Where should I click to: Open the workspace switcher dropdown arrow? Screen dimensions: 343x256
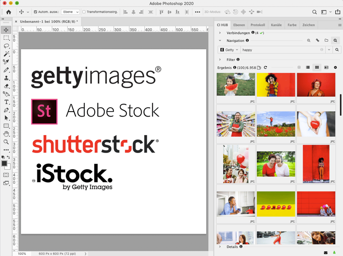pos(331,12)
